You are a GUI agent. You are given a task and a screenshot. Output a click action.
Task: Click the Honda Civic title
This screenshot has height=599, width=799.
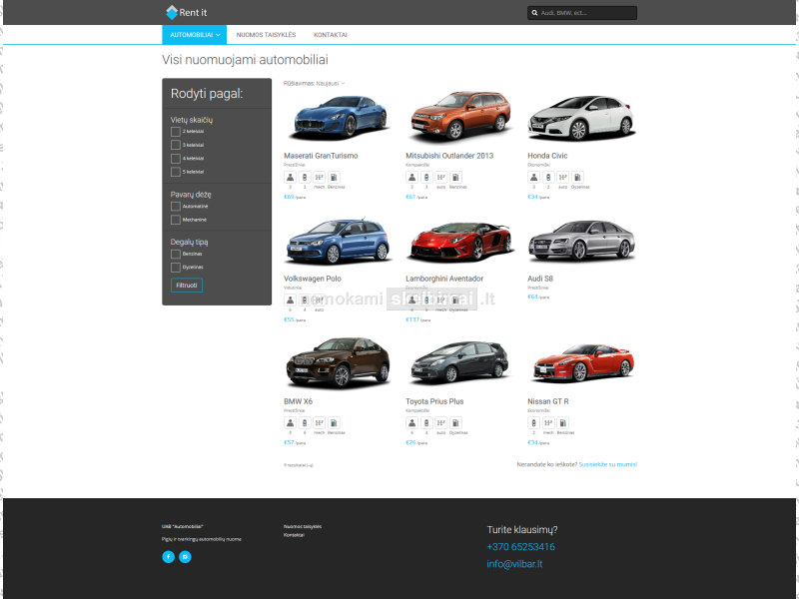pyautogui.click(x=547, y=156)
